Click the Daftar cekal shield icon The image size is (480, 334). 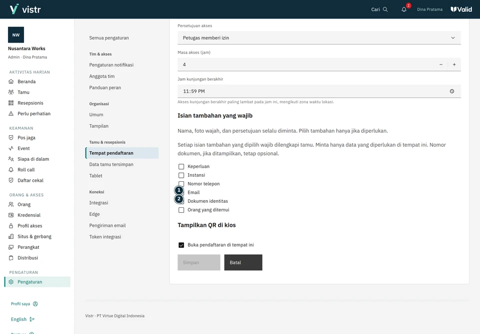tap(11, 181)
